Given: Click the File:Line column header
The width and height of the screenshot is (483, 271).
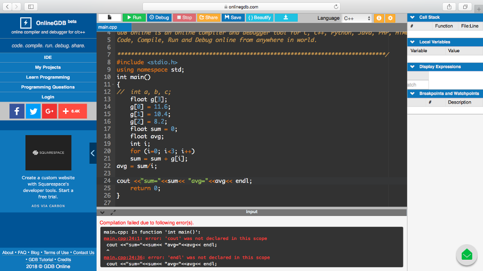Looking at the screenshot, I should [470, 26].
